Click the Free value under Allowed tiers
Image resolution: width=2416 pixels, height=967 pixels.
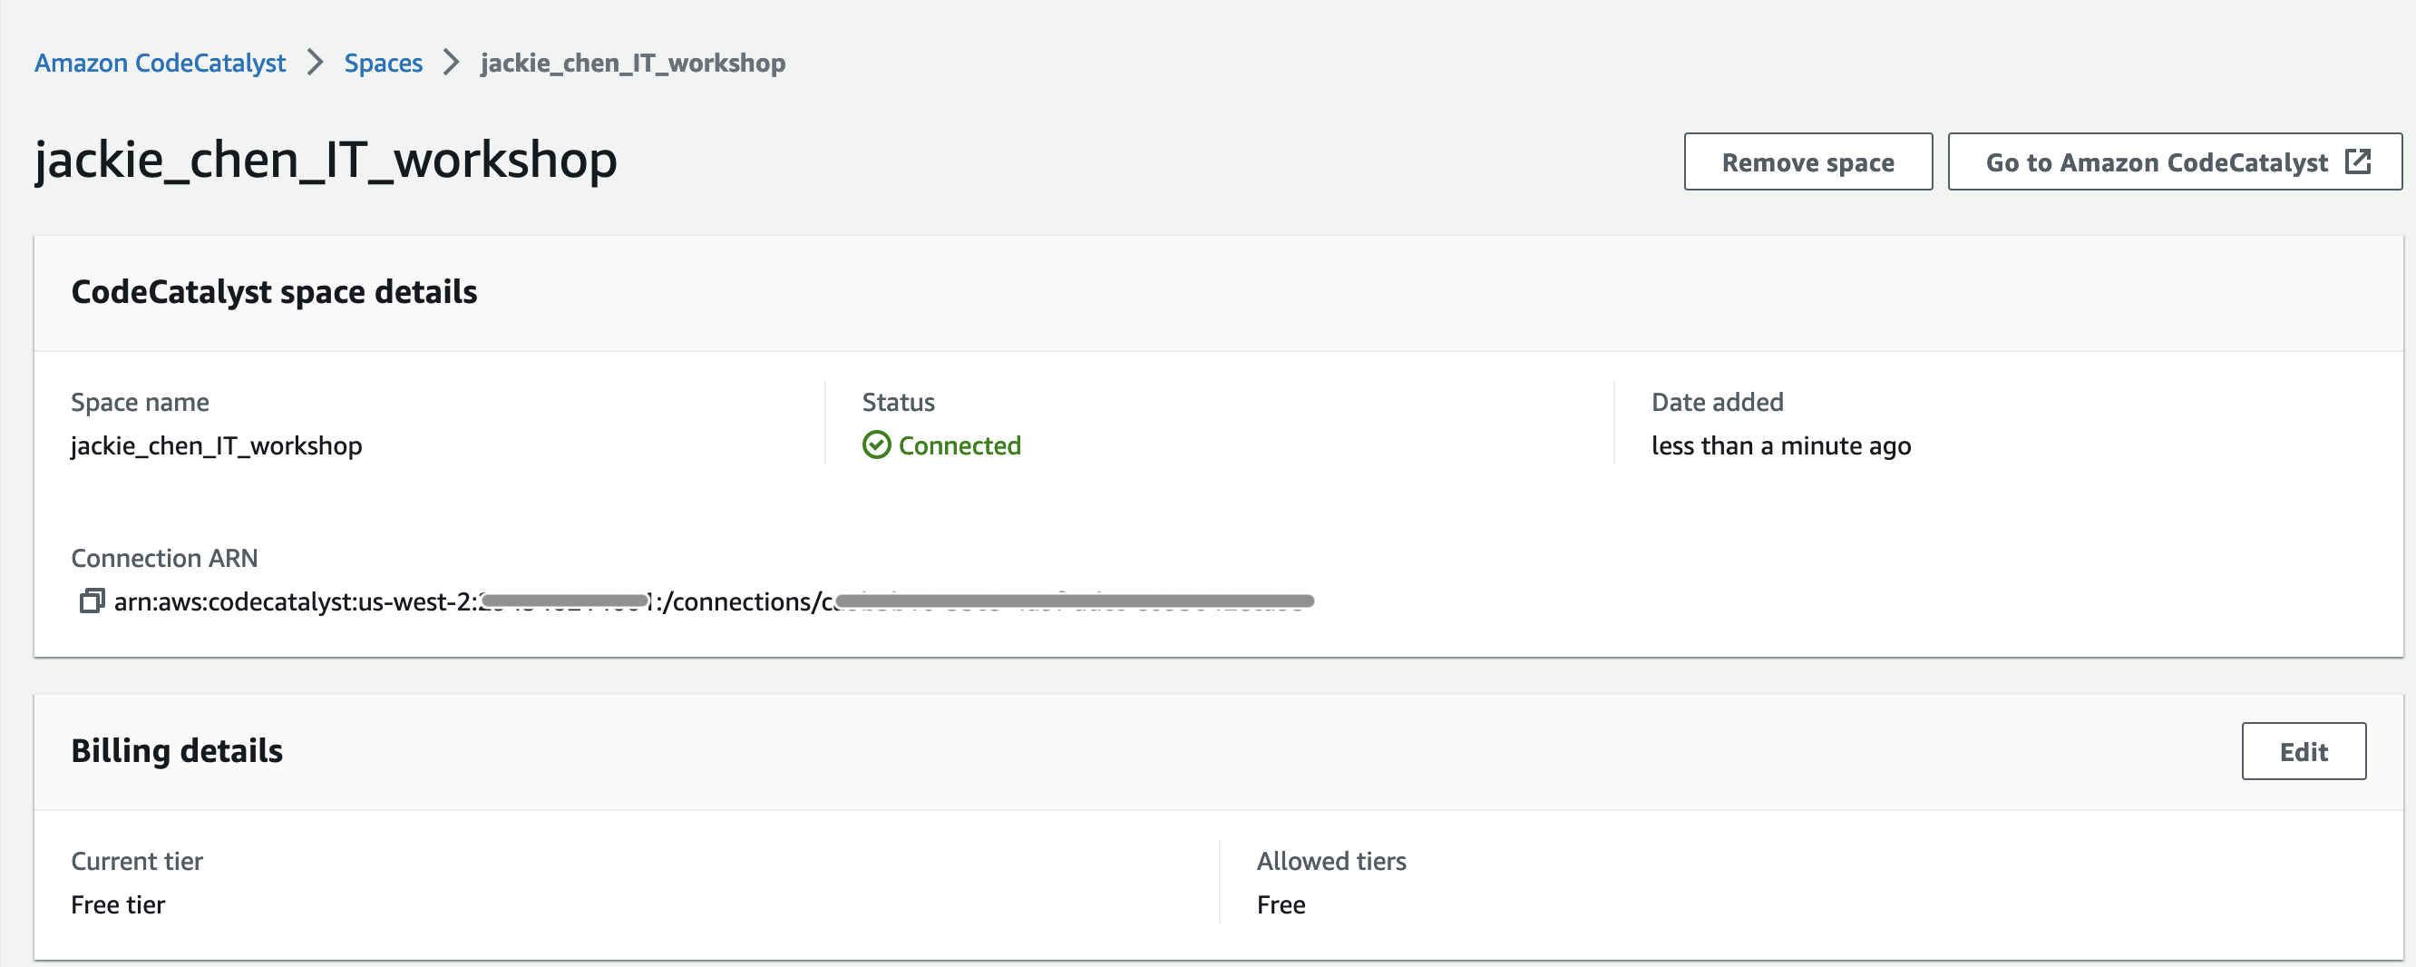[x=1281, y=905]
